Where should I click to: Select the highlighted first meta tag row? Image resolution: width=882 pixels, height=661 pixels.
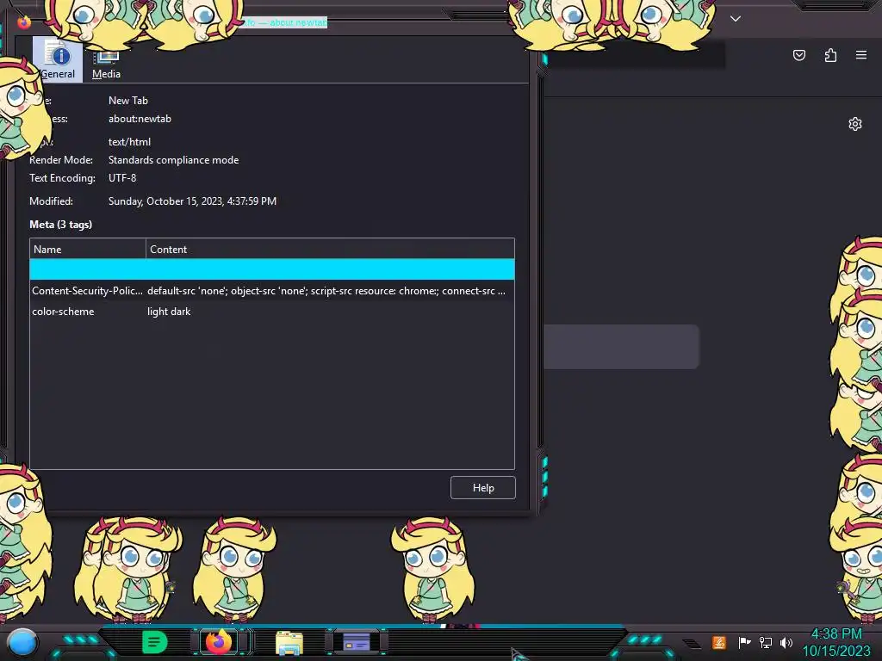(271, 269)
